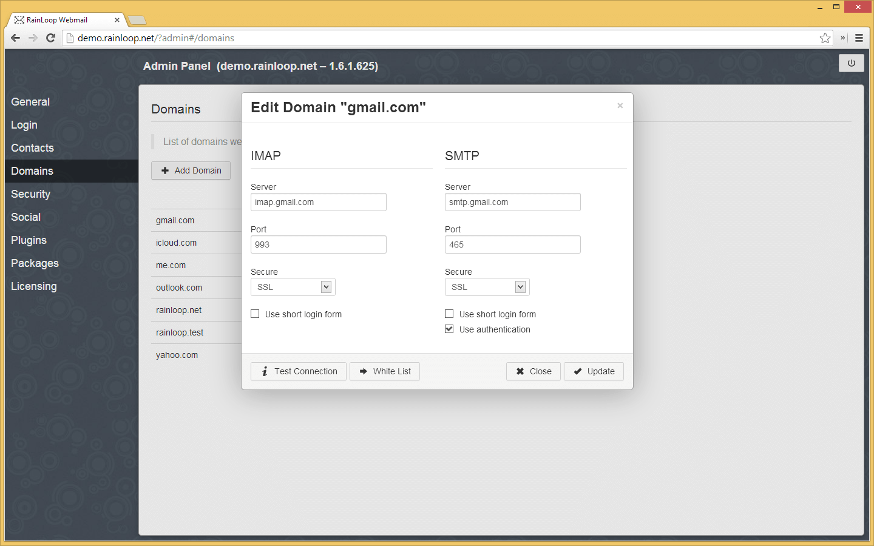Image resolution: width=874 pixels, height=546 pixels.
Task: Minimize the browser window
Action: click(820, 7)
